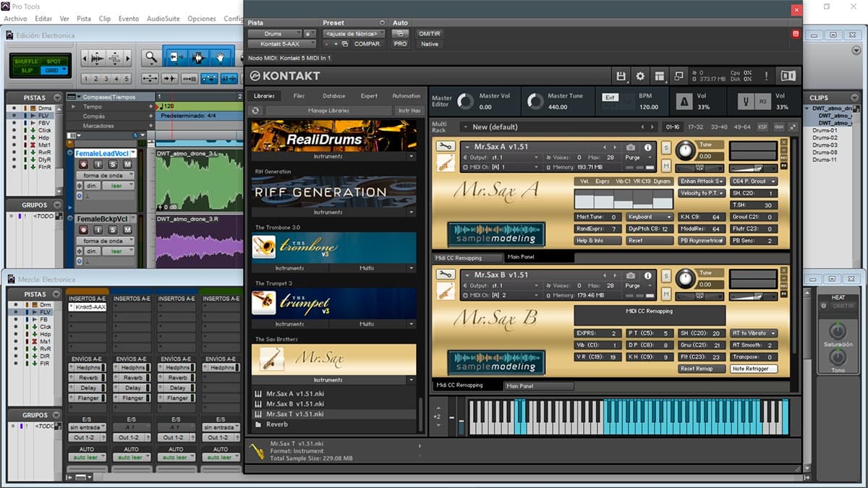The height and width of the screenshot is (488, 868).
Task: Click the KSP button in Multi Rack
Action: coord(762,127)
